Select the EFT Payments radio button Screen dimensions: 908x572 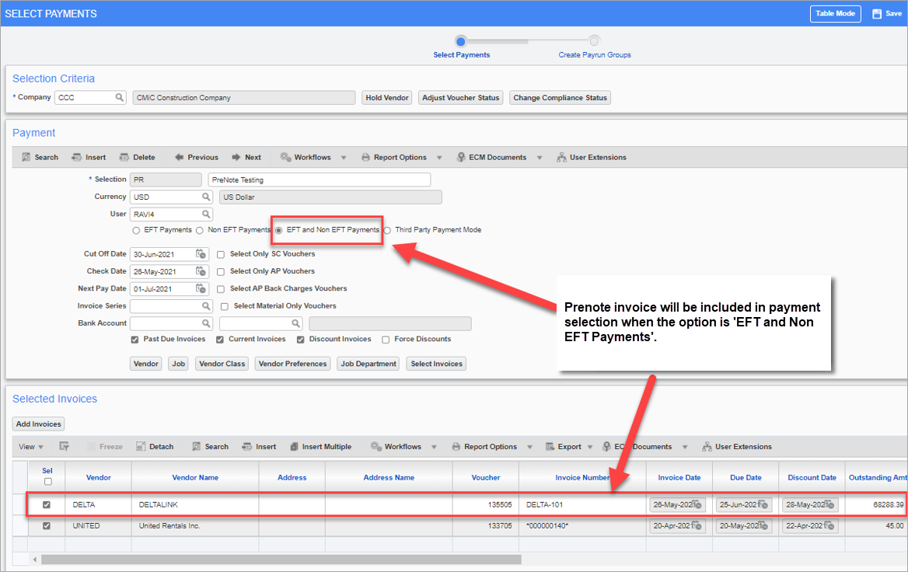click(x=136, y=230)
